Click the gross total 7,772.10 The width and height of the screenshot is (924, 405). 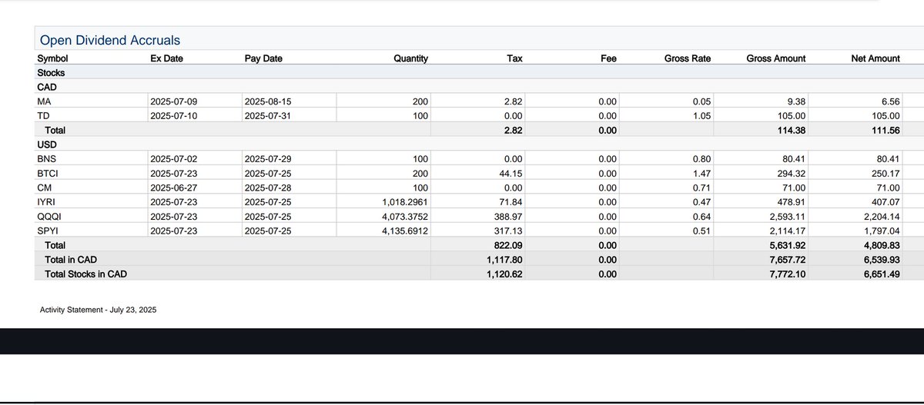[x=788, y=274]
